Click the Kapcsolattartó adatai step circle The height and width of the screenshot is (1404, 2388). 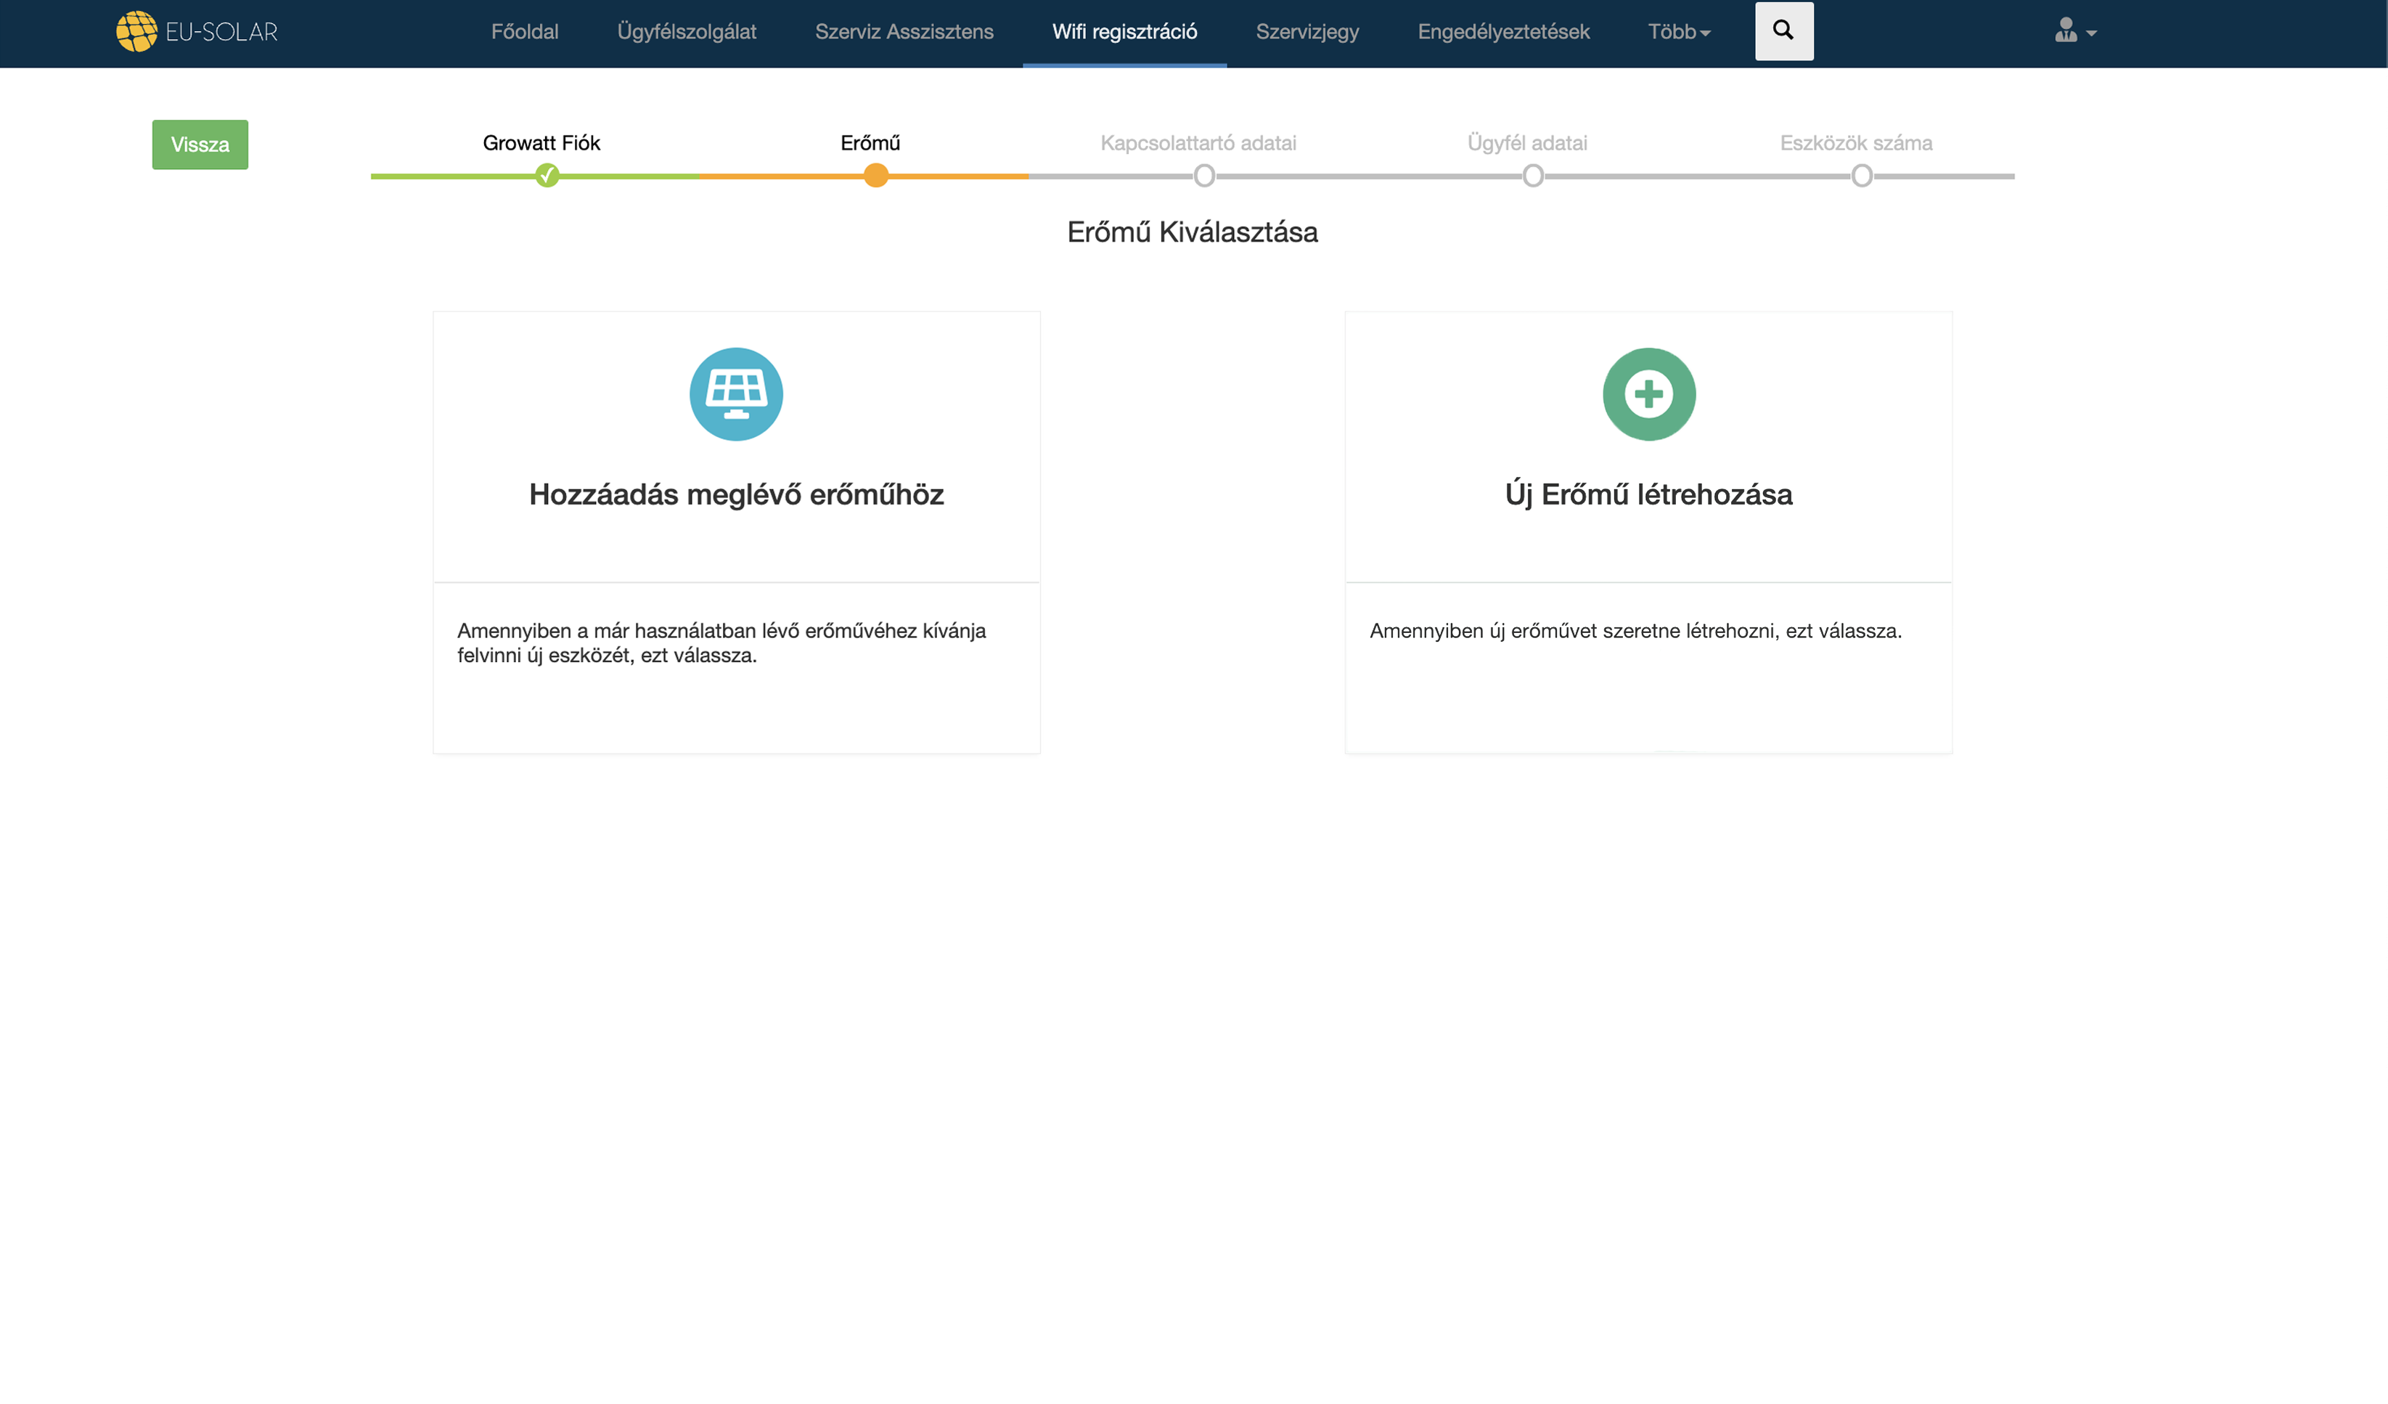coord(1203,176)
